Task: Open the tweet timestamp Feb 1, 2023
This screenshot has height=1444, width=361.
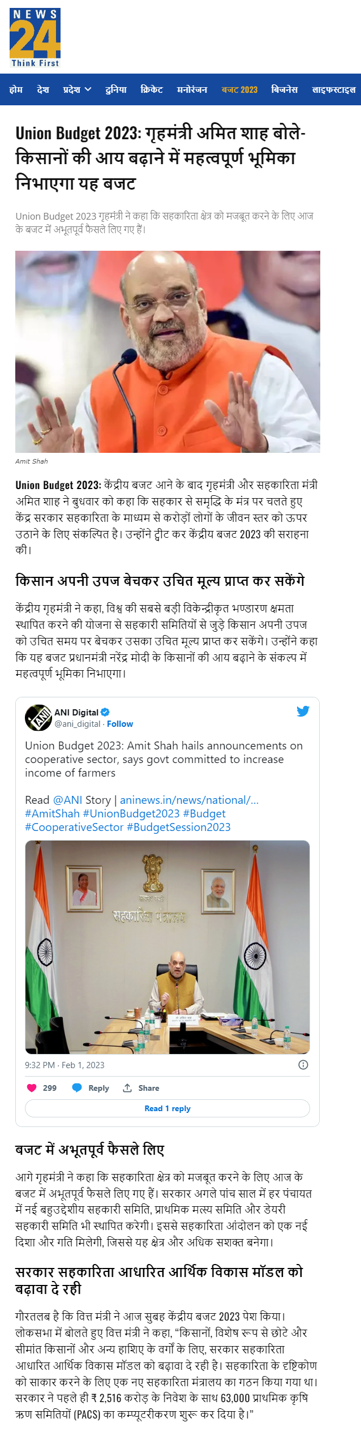Action: tap(65, 1065)
